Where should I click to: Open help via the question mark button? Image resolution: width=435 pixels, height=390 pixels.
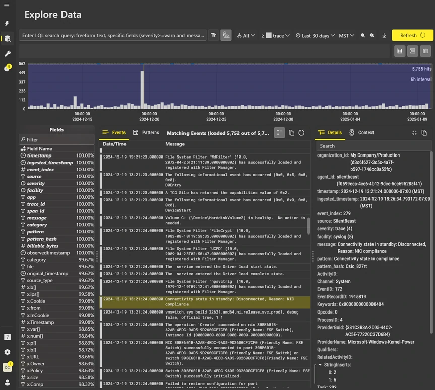point(7,337)
